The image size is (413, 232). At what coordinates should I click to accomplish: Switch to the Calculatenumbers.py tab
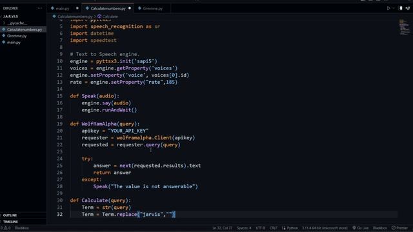click(108, 8)
